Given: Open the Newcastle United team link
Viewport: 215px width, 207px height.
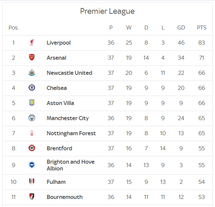Looking at the screenshot, I should 70,73.
